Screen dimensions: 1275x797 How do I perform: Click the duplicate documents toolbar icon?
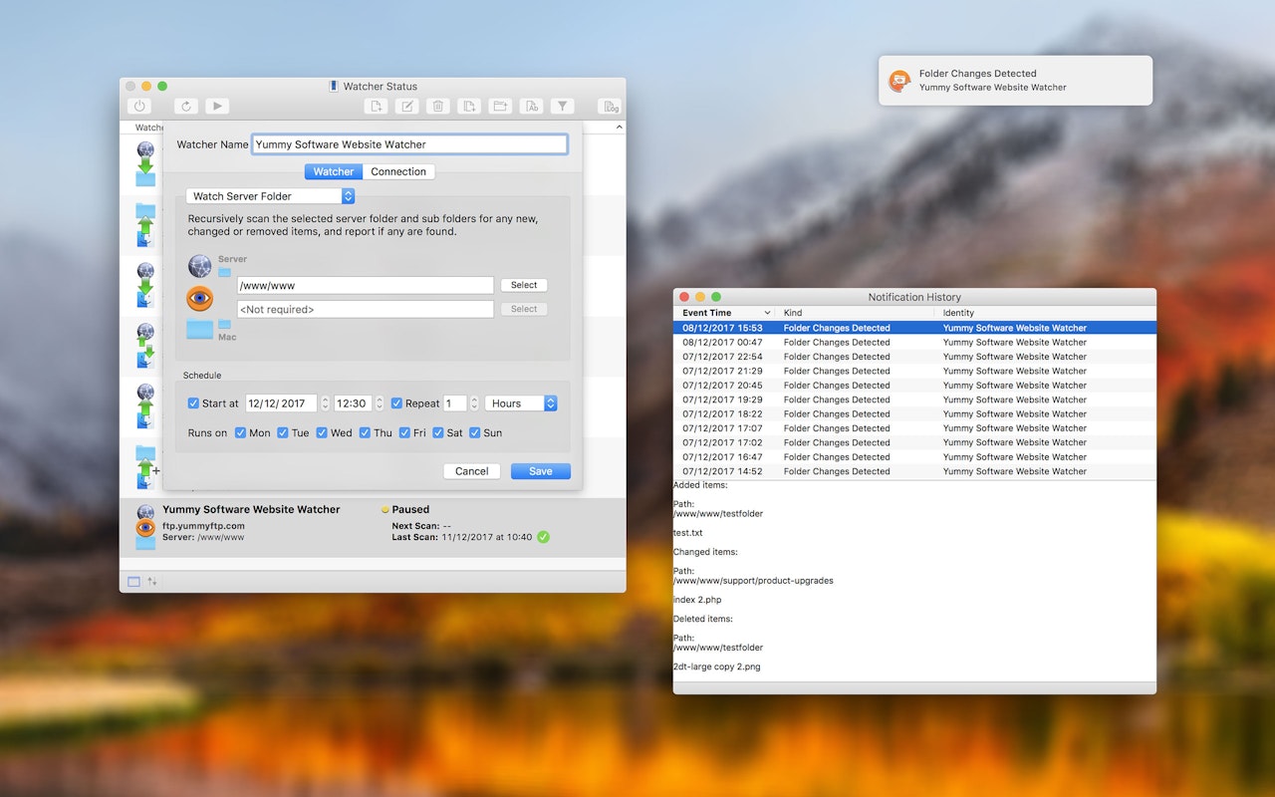pyautogui.click(x=469, y=106)
